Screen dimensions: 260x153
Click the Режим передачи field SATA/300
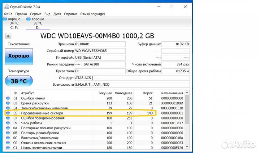(100, 64)
